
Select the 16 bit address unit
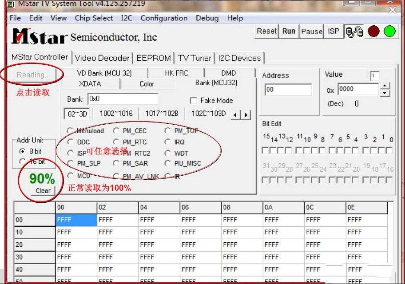tap(23, 162)
